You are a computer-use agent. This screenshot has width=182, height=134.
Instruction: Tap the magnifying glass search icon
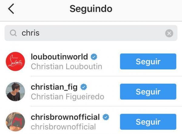tap(13, 33)
